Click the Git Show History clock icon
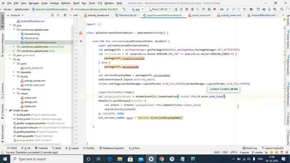This screenshot has height=163, width=290. (x=239, y=9)
